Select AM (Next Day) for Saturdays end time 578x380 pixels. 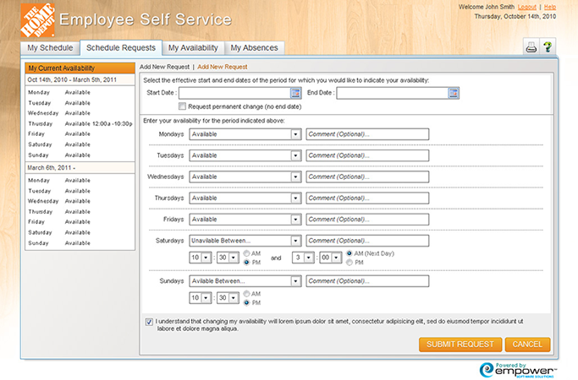pyautogui.click(x=350, y=252)
